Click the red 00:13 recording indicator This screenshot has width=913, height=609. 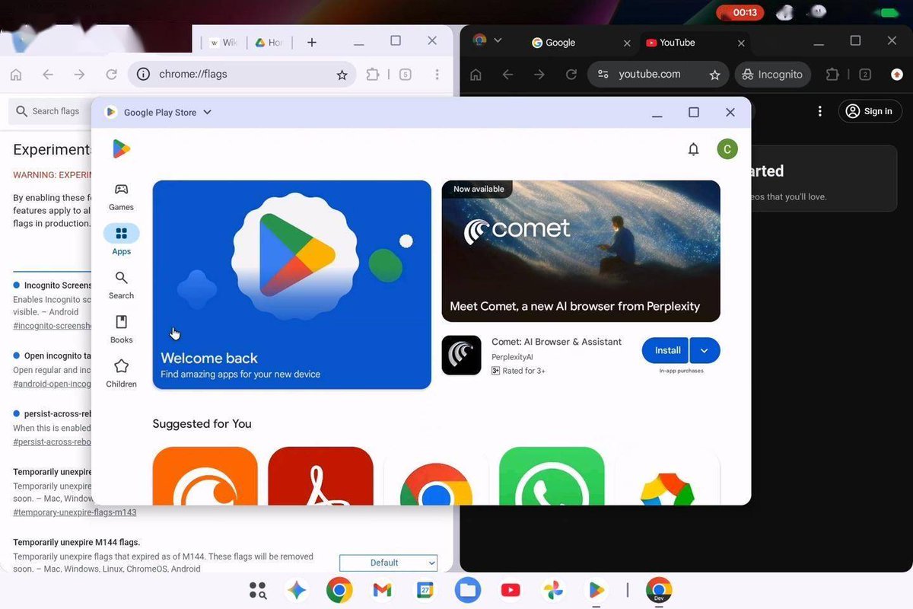(x=740, y=12)
